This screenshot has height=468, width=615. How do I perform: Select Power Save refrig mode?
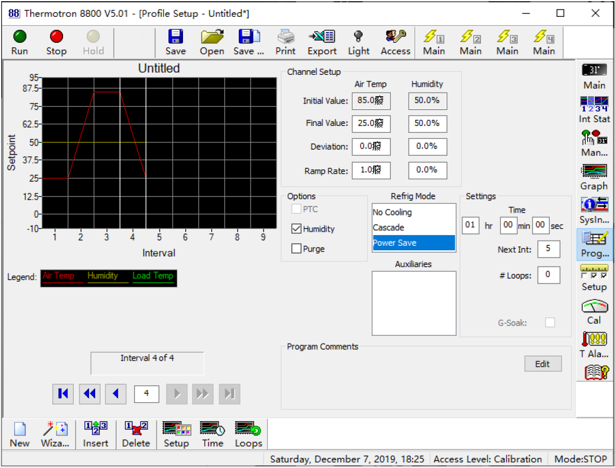tap(414, 243)
